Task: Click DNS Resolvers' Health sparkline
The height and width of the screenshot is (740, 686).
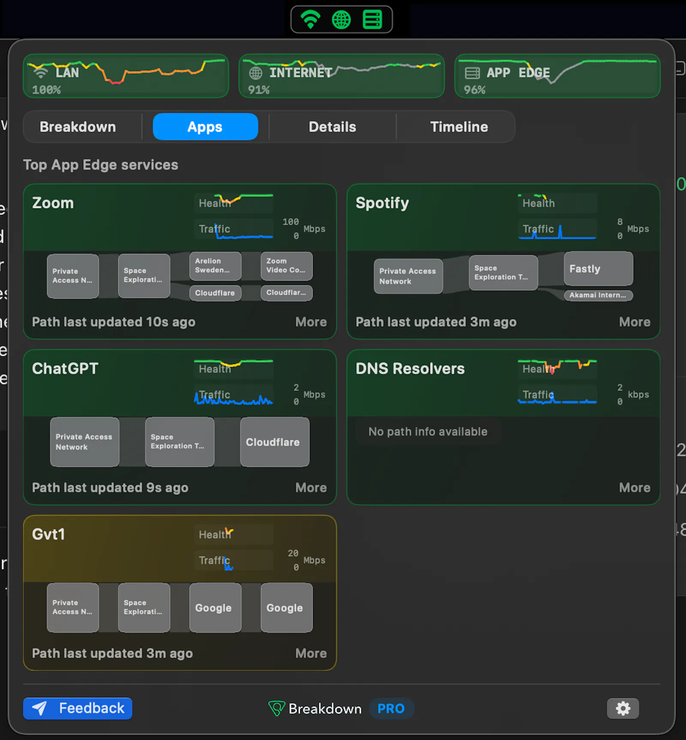Action: tap(557, 369)
